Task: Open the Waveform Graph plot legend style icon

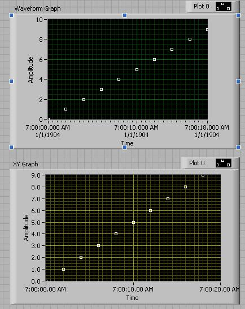Action: (x=224, y=7)
